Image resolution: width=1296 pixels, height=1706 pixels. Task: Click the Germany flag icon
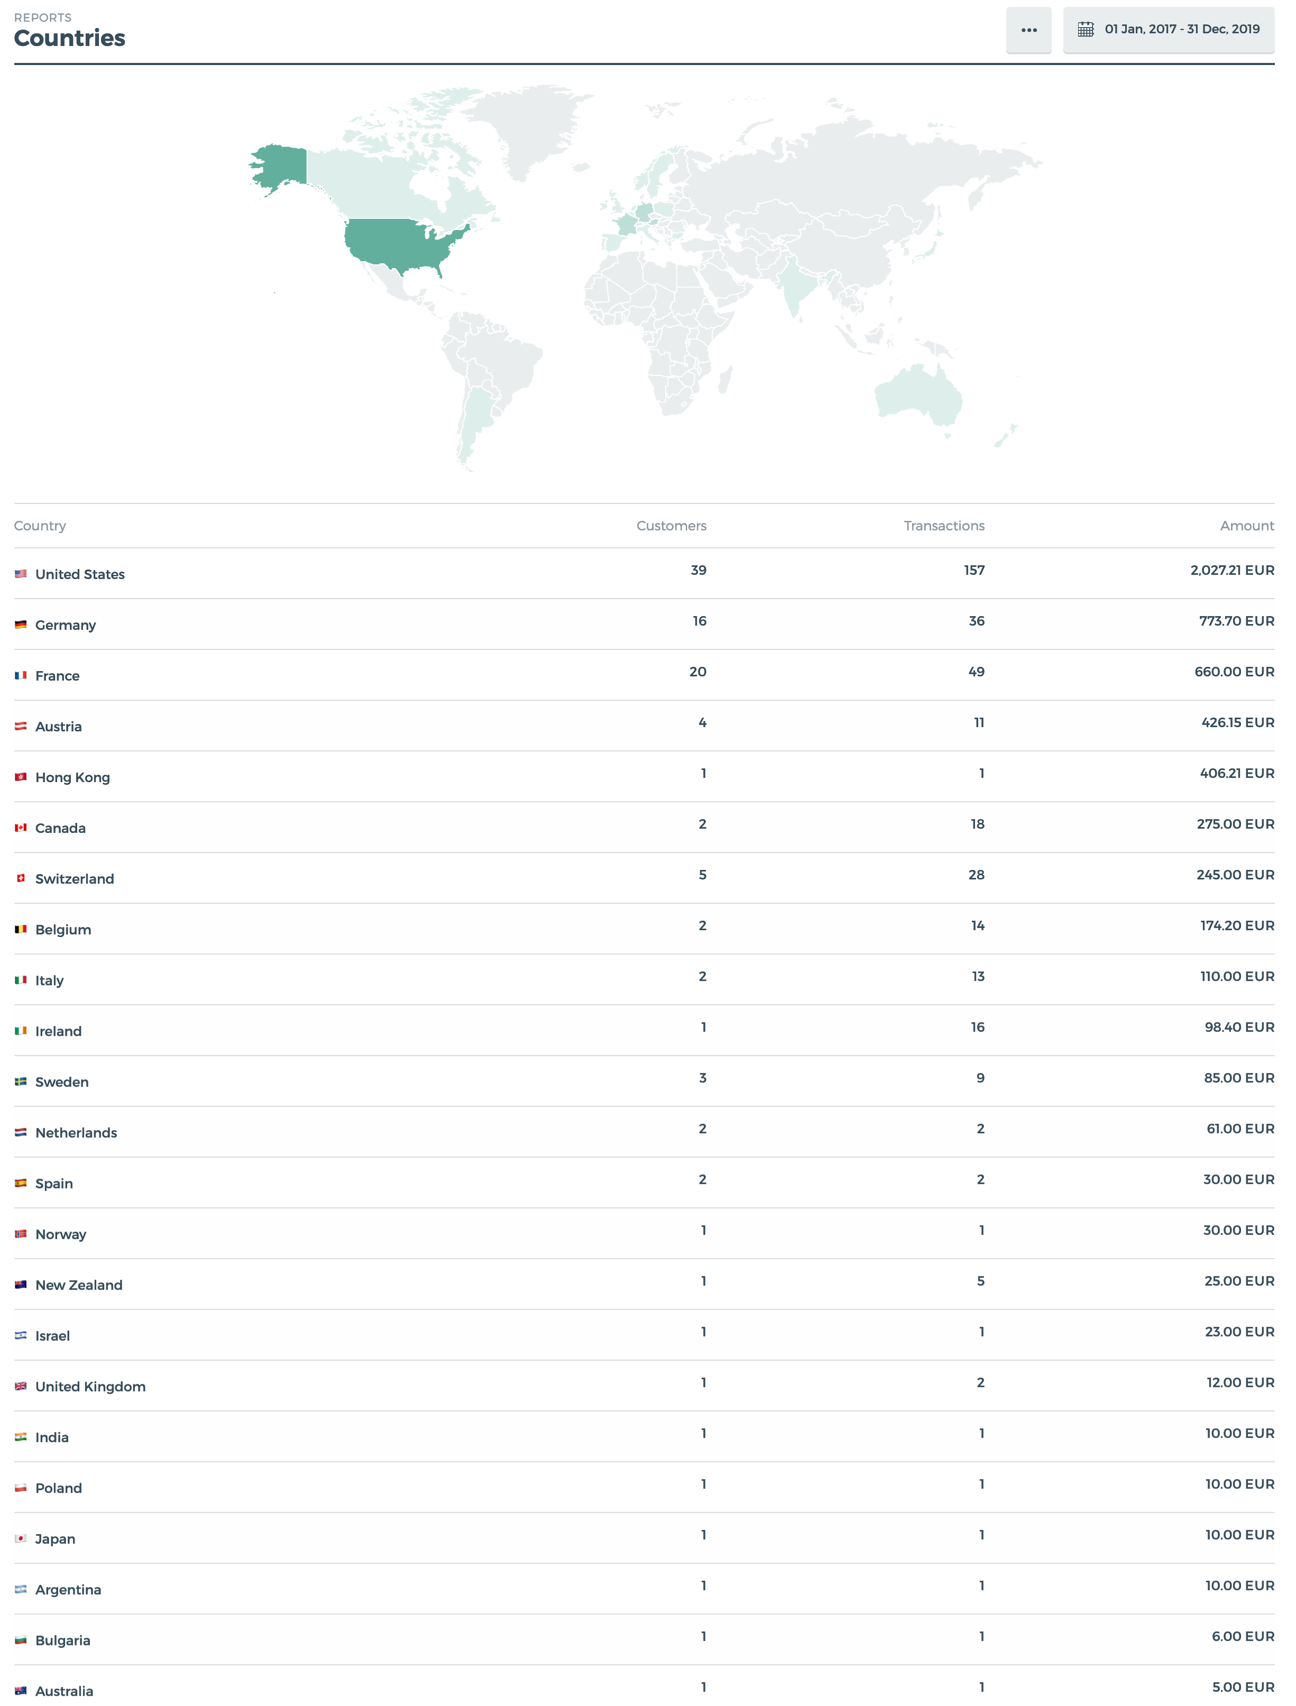[21, 625]
